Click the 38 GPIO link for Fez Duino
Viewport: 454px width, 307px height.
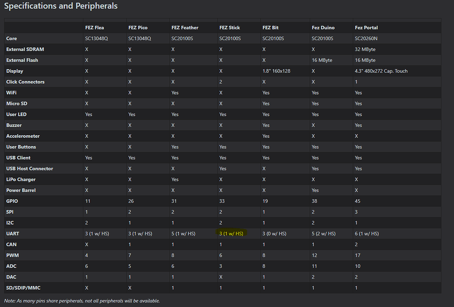(314, 201)
